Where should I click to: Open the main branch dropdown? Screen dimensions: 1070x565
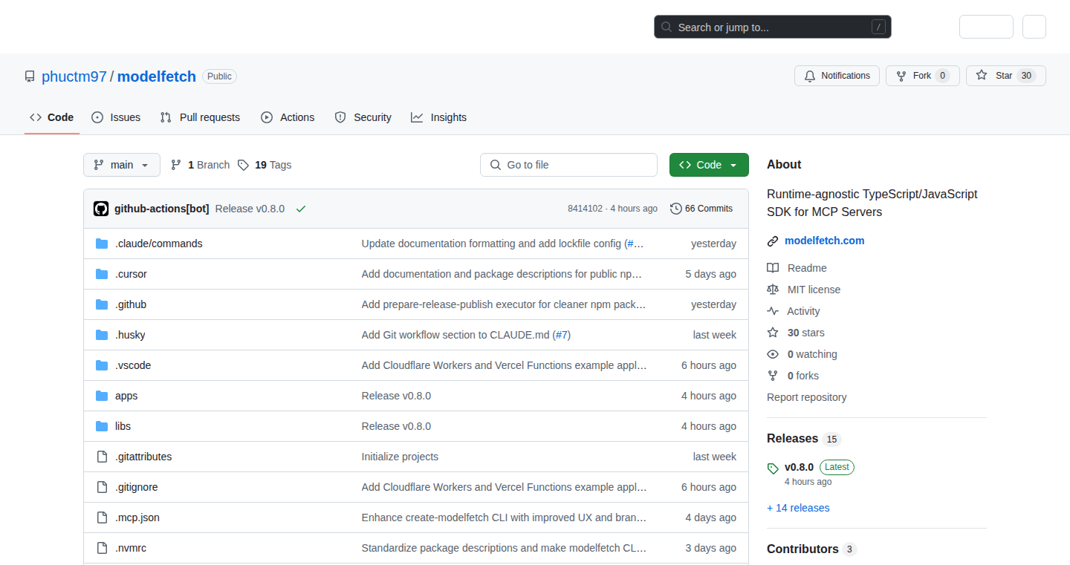pos(122,165)
